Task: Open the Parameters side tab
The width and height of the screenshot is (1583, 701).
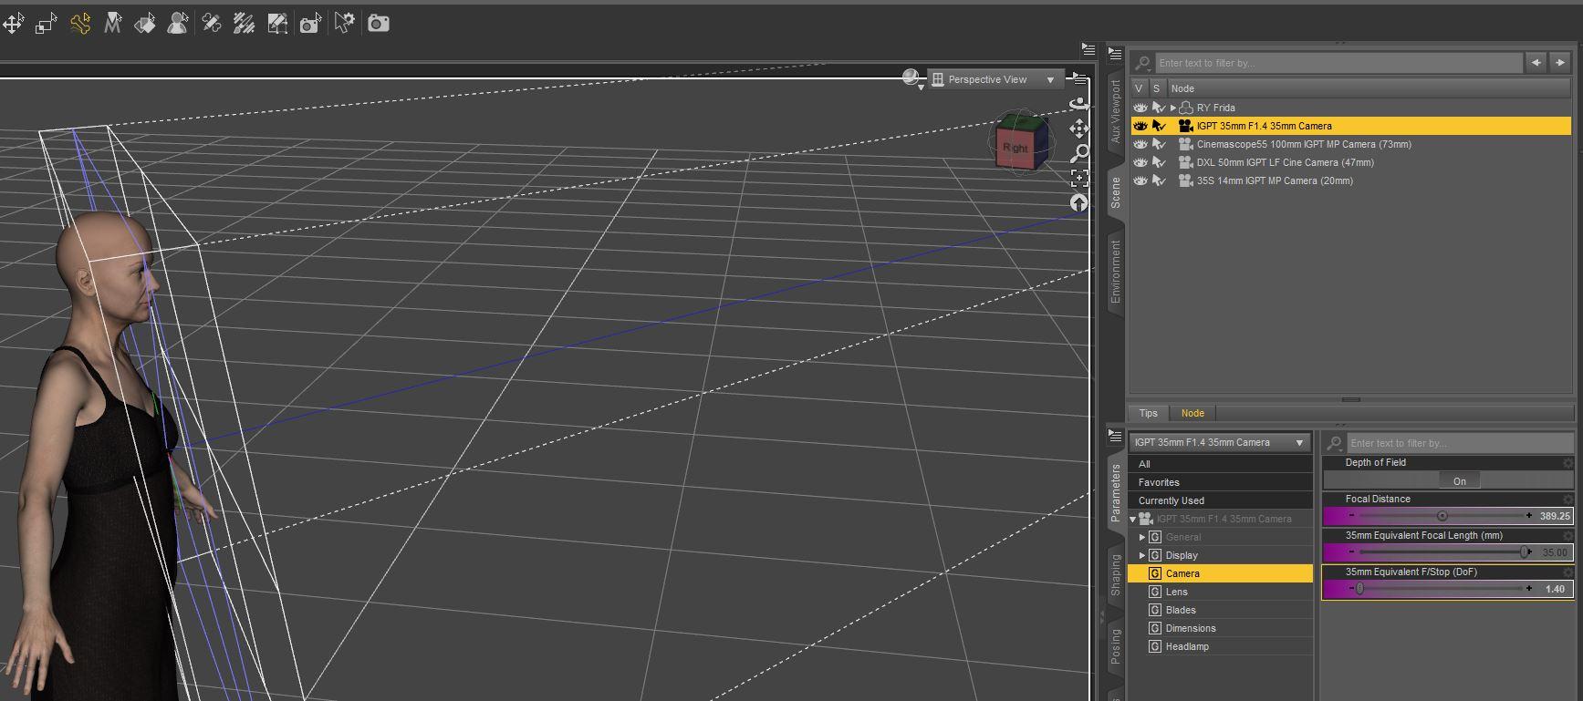Action: coord(1115,492)
